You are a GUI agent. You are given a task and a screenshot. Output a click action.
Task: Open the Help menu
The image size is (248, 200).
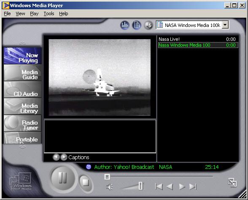64,13
